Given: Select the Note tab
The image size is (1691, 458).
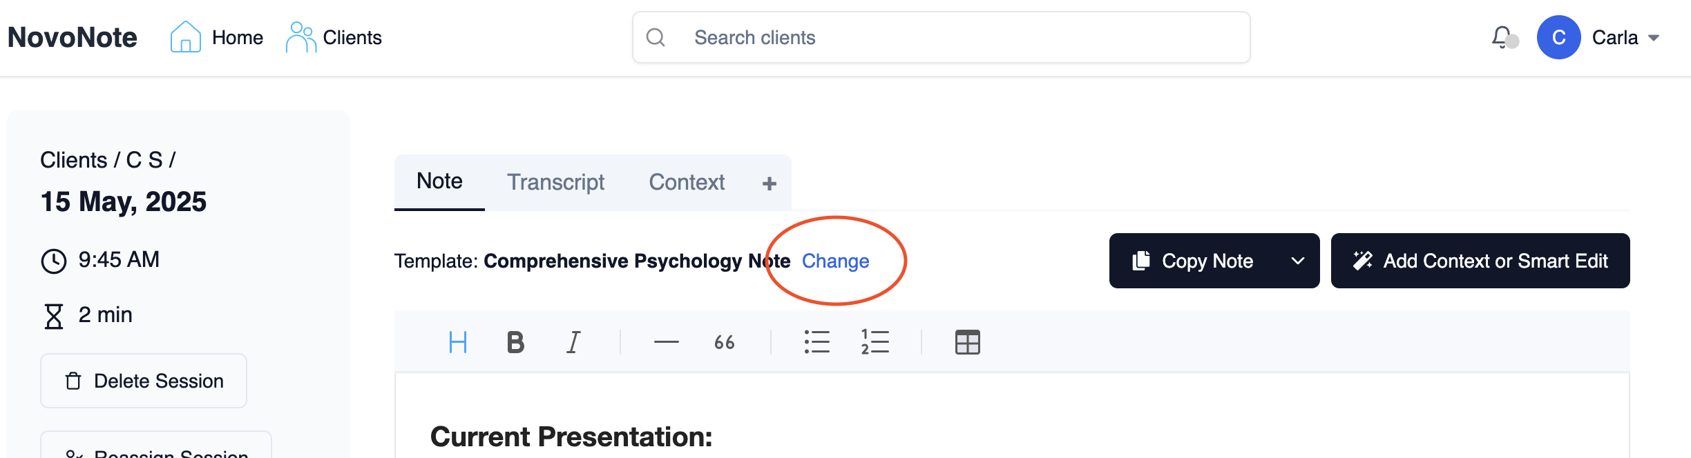Looking at the screenshot, I should [439, 181].
